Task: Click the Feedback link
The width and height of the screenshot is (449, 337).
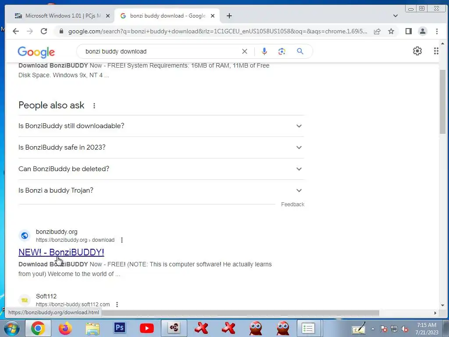Action: tap(292, 204)
